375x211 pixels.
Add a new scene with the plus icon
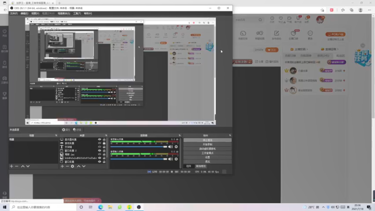pos(11,166)
